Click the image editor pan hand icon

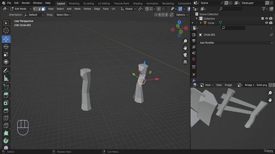(270, 100)
